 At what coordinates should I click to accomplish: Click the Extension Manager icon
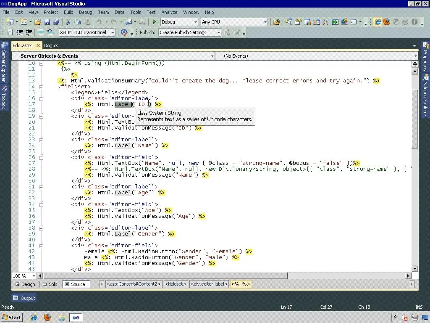344,22
